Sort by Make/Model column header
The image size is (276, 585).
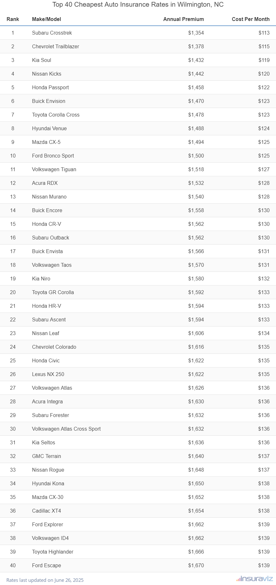[x=47, y=19]
